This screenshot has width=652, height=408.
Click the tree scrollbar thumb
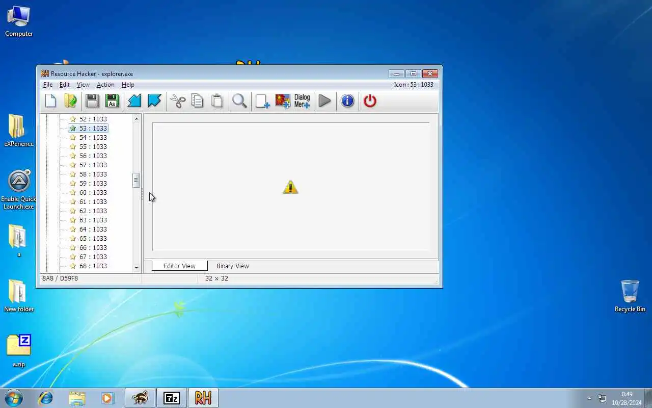tap(136, 181)
